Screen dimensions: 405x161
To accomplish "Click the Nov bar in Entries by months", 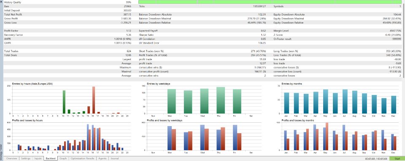I will (x=384, y=106).
